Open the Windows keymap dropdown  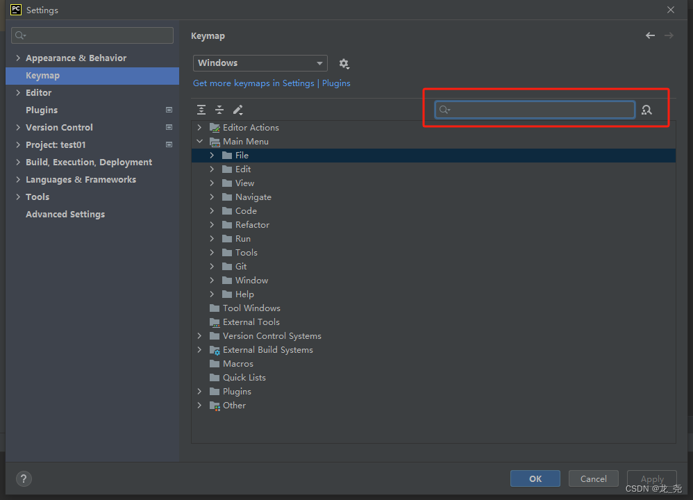260,63
